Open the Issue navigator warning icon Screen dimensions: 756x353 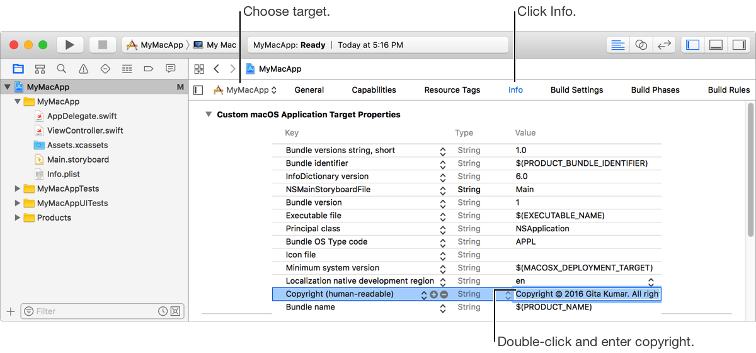click(x=83, y=69)
